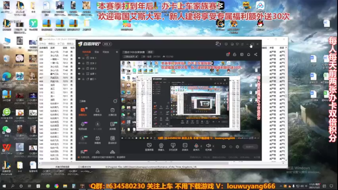Open stream settings gear icon

[237, 147]
